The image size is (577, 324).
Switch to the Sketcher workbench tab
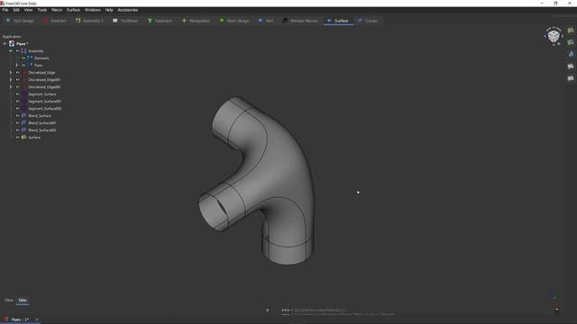[54, 21]
